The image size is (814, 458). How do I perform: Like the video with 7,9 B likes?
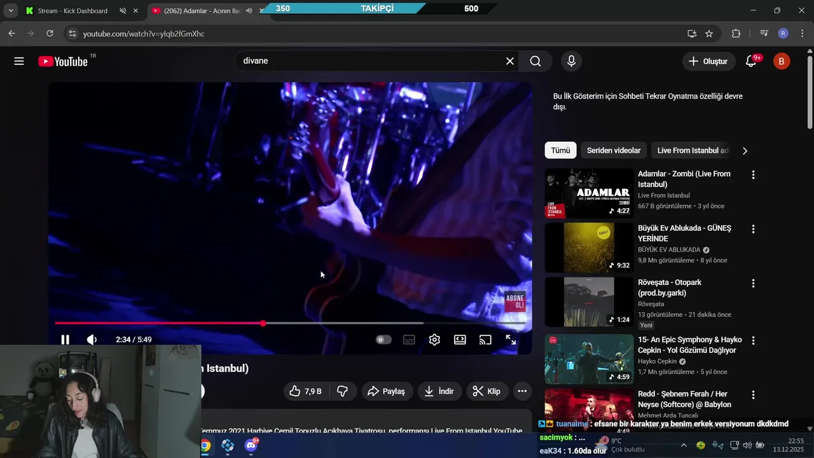(x=305, y=391)
